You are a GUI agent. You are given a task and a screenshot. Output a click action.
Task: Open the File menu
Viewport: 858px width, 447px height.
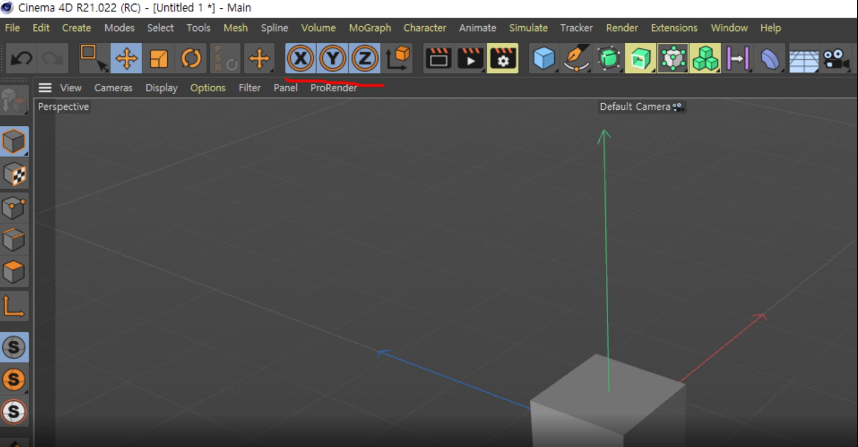[12, 28]
